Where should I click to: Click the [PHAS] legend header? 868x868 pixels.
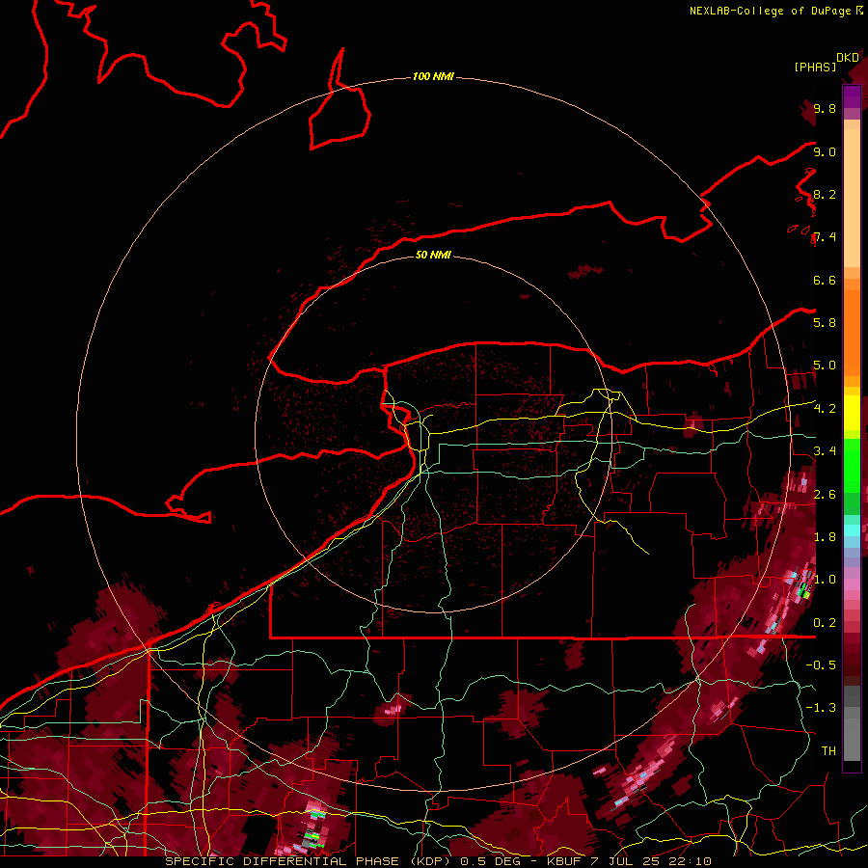click(x=815, y=68)
